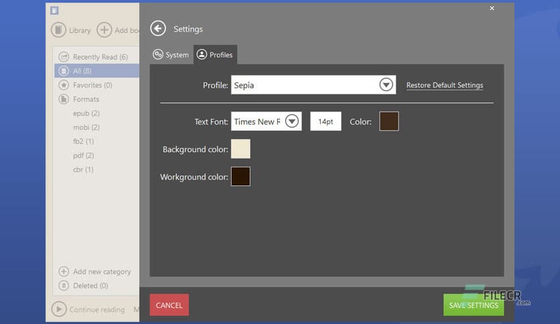Click the Continue reading label

pos(97,309)
